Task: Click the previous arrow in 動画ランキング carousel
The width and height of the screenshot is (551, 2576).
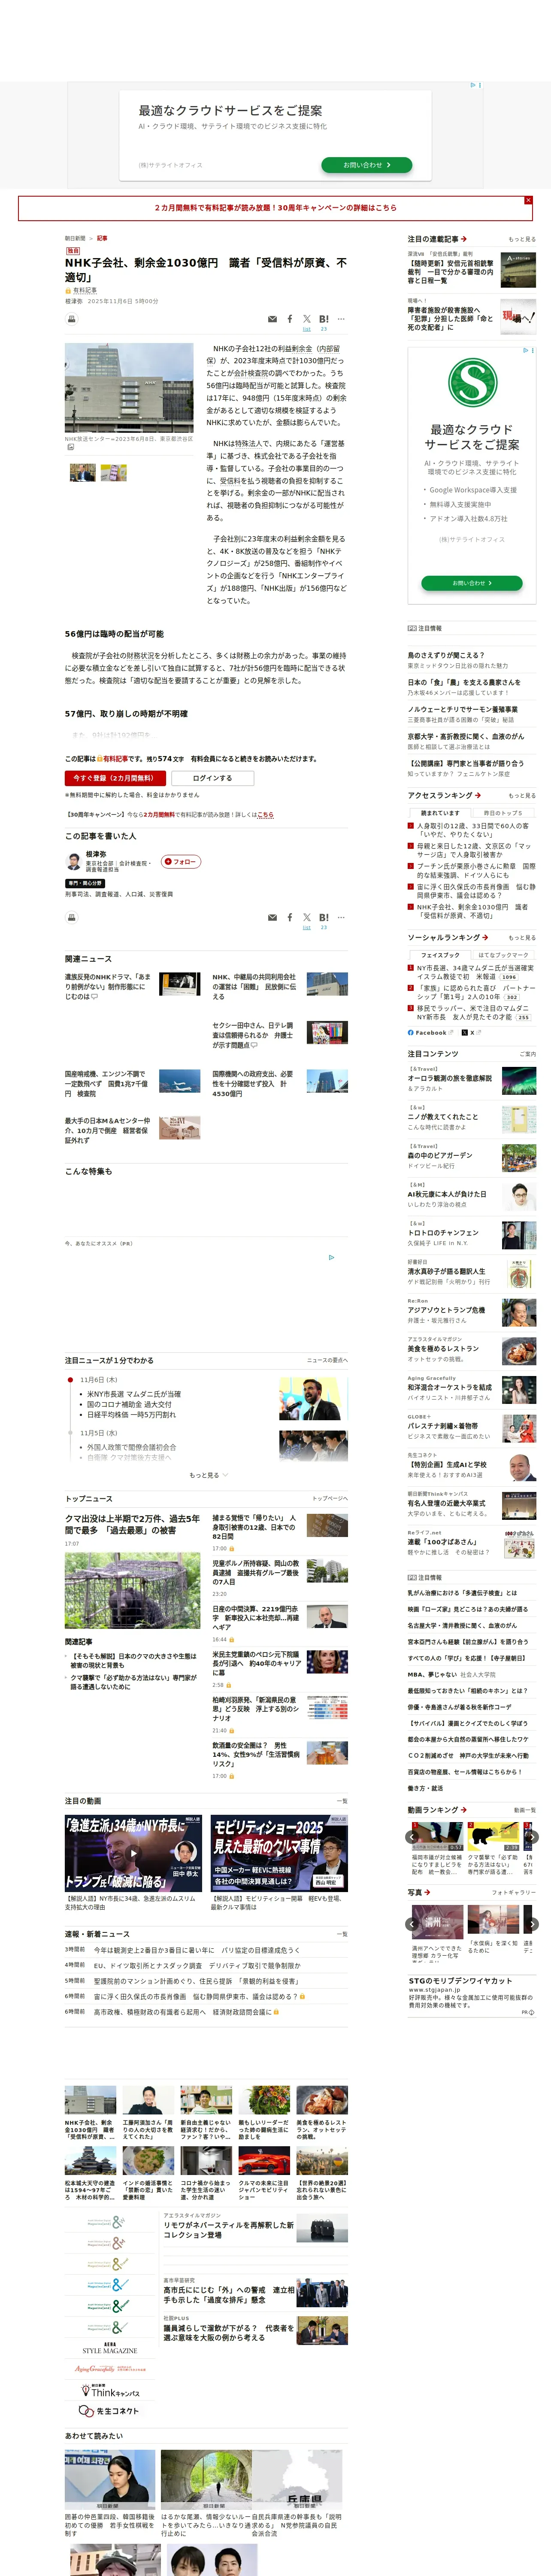Action: click(x=412, y=1837)
